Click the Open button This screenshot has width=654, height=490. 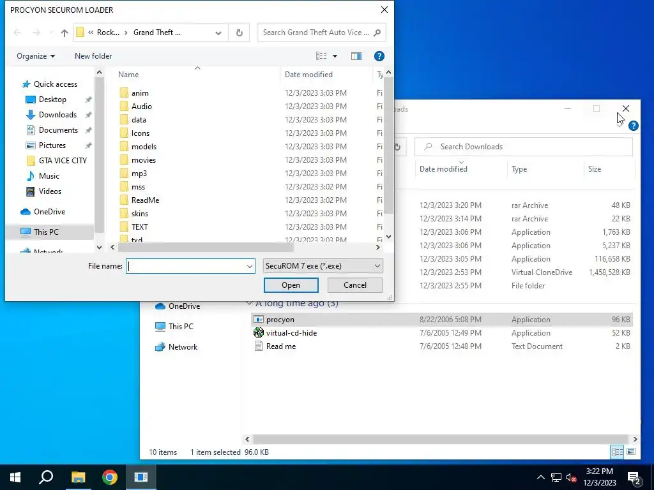click(291, 285)
